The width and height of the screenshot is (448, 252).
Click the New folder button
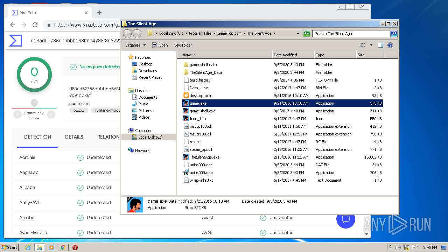coord(183,45)
